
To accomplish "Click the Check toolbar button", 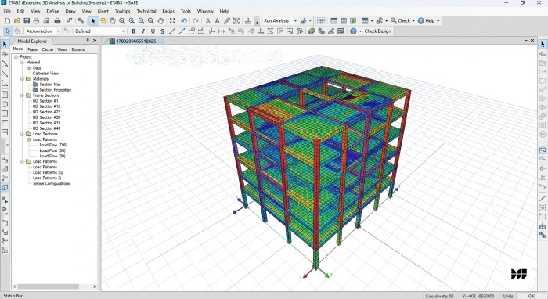I will pyautogui.click(x=400, y=21).
